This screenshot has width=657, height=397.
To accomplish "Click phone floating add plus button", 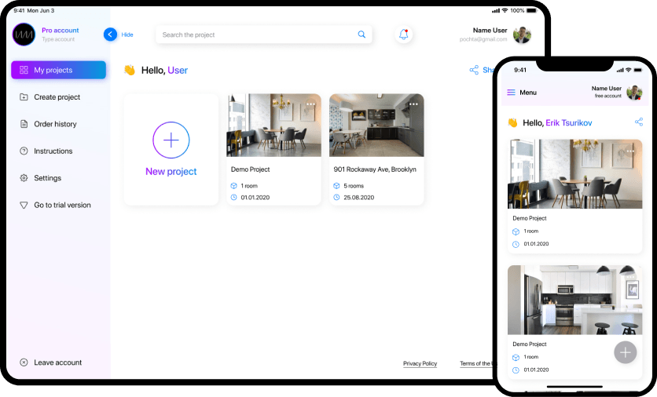I will point(625,352).
